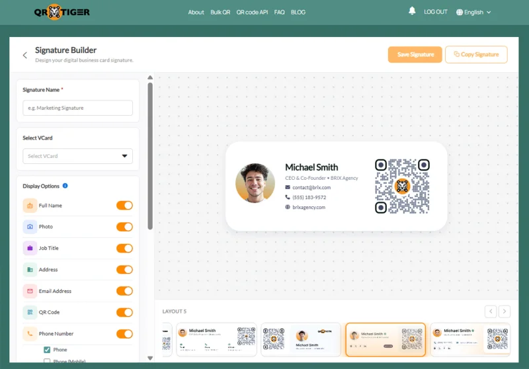Image resolution: width=529 pixels, height=369 pixels.
Task: Open the notifications bell
Action: pyautogui.click(x=412, y=11)
